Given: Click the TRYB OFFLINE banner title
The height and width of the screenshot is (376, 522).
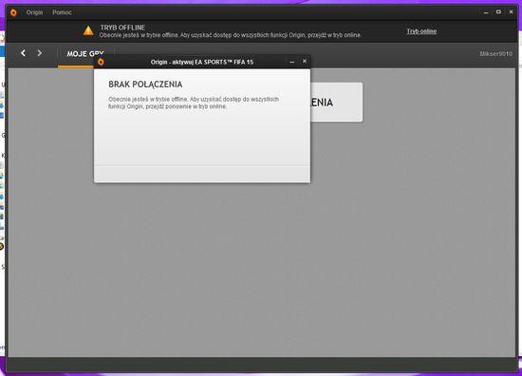Looking at the screenshot, I should point(122,28).
